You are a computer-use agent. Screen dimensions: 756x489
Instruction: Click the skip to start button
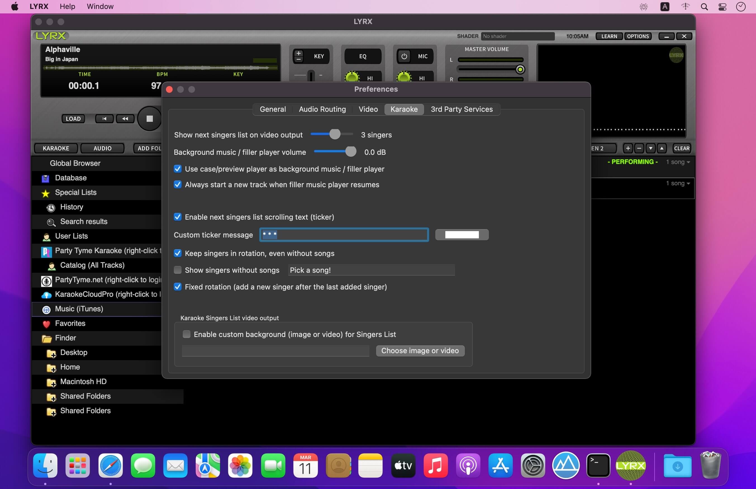(104, 119)
